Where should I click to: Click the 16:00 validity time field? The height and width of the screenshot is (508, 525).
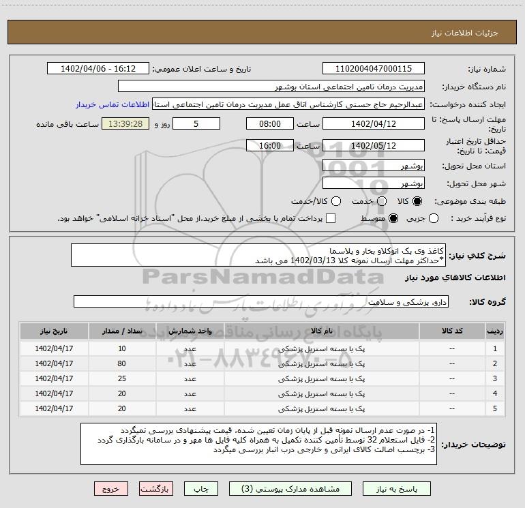pos(270,145)
